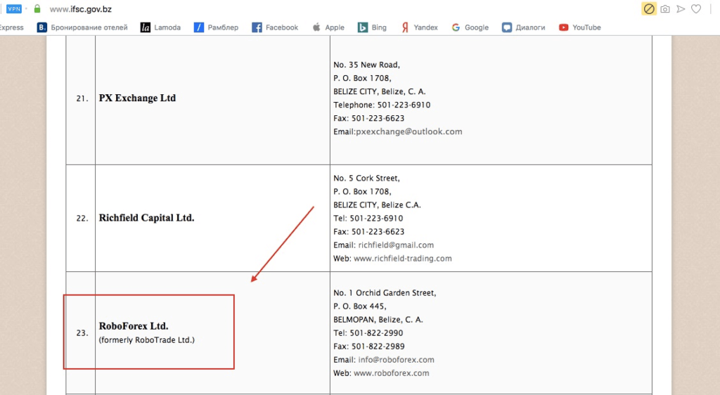Toggle the VPN badge in address bar
The width and height of the screenshot is (720, 395).
pyautogui.click(x=14, y=9)
